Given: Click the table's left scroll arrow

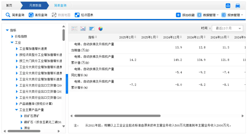Looking at the screenshot, I should coord(71,116).
